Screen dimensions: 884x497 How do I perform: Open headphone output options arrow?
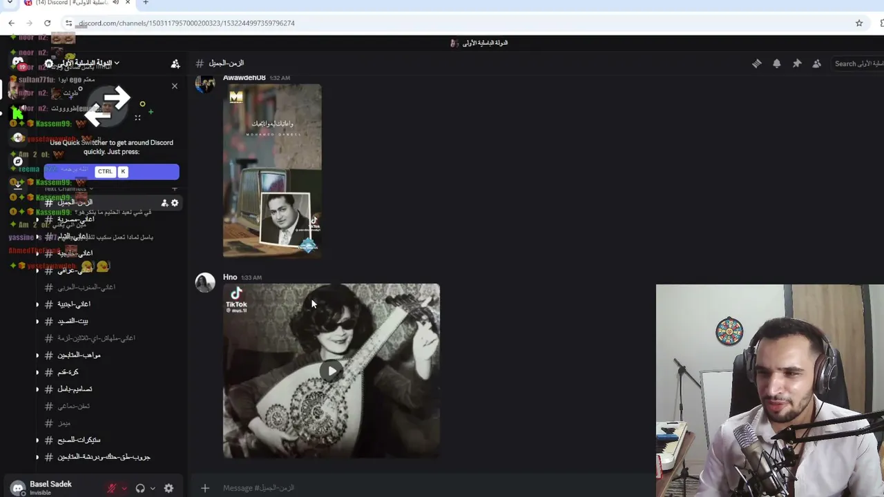tap(153, 488)
